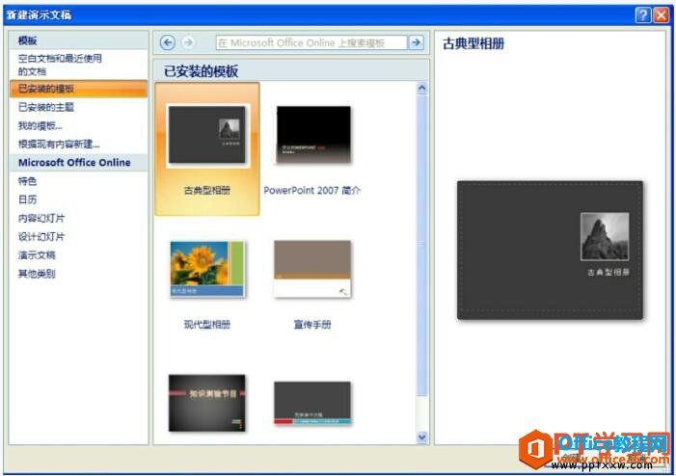The width and height of the screenshot is (676, 476).
Task: Click the PowerPoint 2007 简介 label text
Action: coord(311,191)
